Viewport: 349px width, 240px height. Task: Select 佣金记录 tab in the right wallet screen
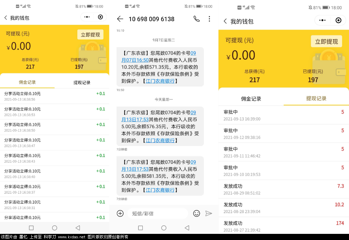click(x=251, y=99)
